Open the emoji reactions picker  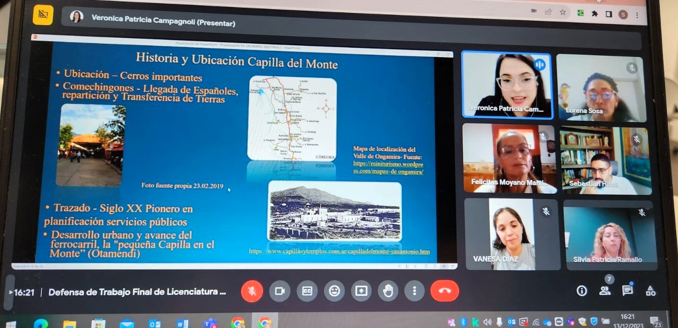click(334, 291)
